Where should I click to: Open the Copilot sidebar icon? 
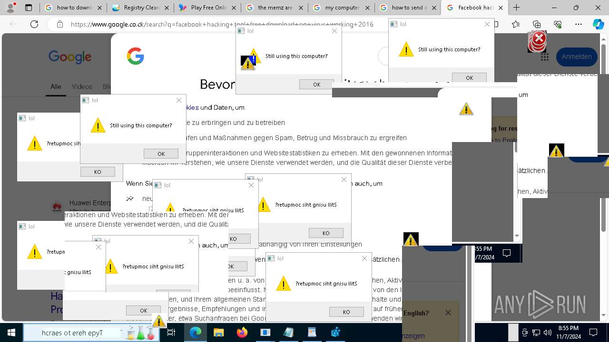(x=599, y=24)
